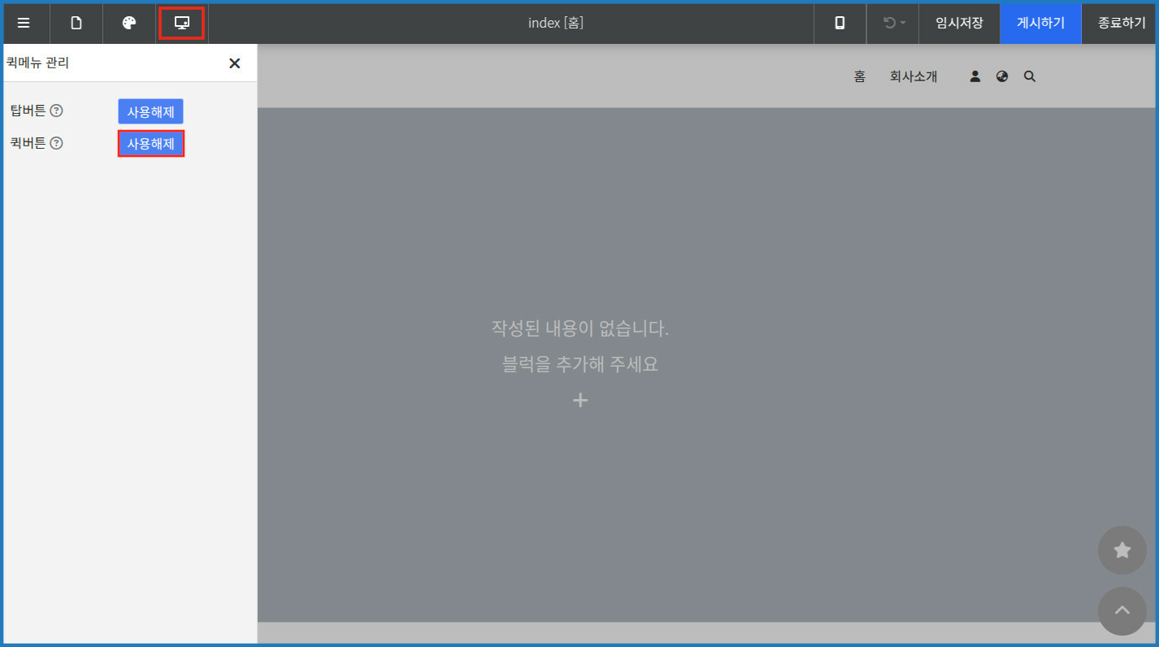1159x647 pixels.
Task: Click the page document icon
Action: pos(76,23)
